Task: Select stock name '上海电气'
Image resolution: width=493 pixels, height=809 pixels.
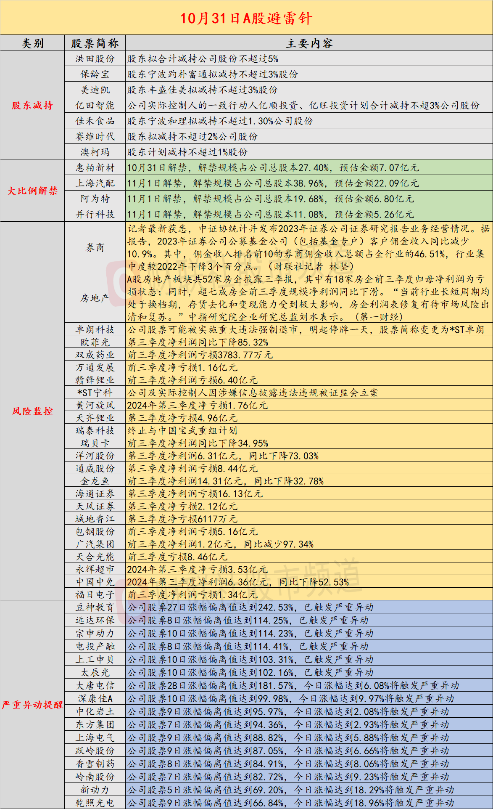Action: coord(95,738)
